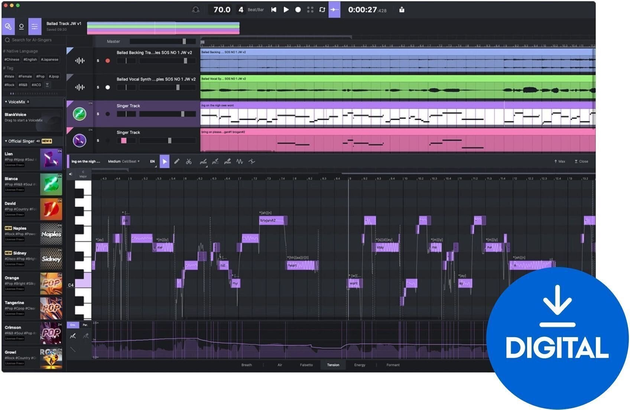630x410 pixels.
Task: Open the tag filter icon next to #ACG
Action: point(47,85)
